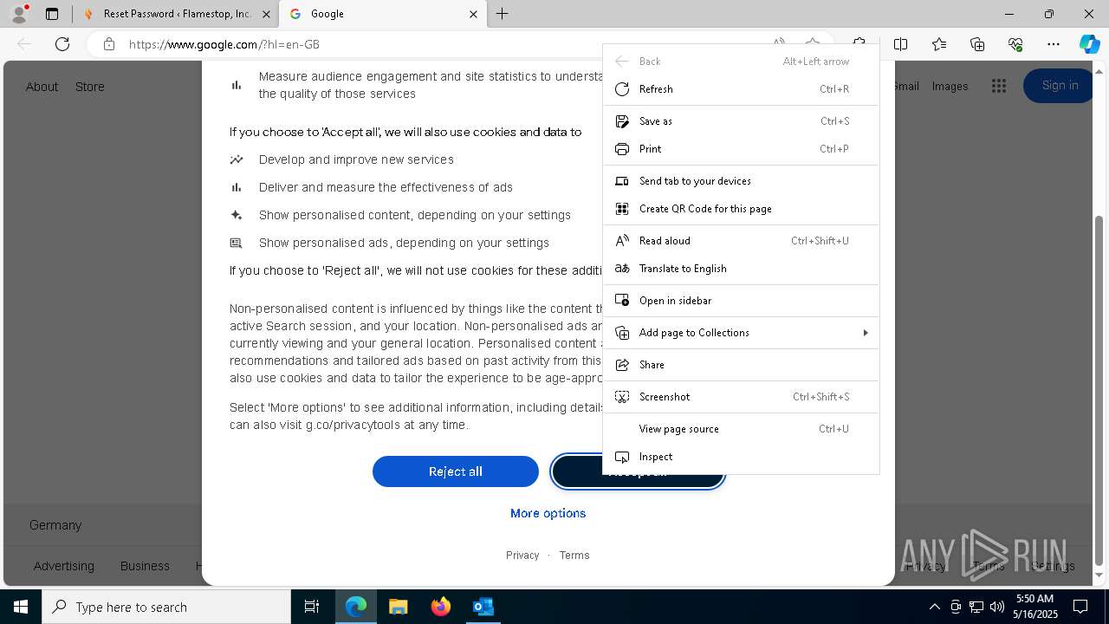Open the Terms link in consent dialog

coord(574,556)
